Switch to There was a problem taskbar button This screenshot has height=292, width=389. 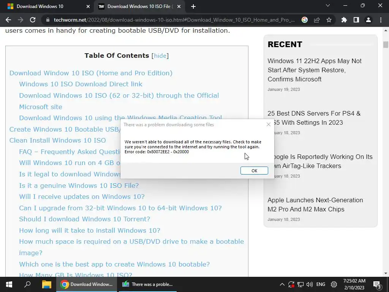[x=148, y=284]
